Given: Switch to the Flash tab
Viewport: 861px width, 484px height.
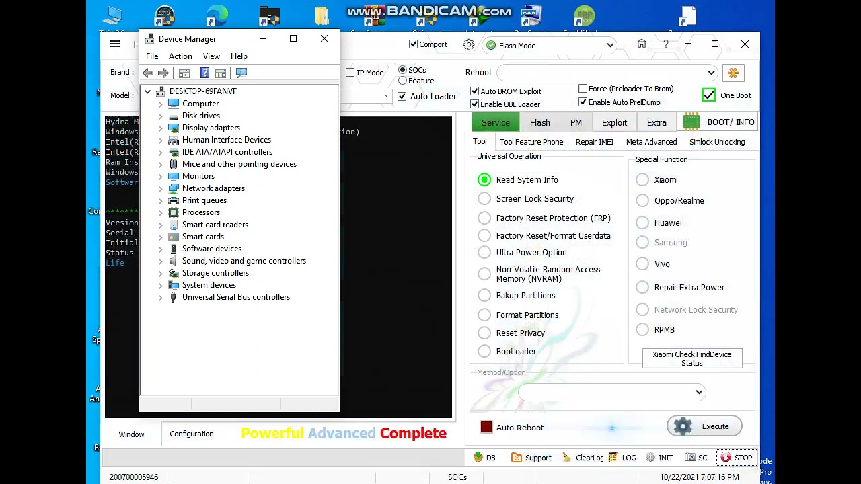Looking at the screenshot, I should [x=539, y=122].
